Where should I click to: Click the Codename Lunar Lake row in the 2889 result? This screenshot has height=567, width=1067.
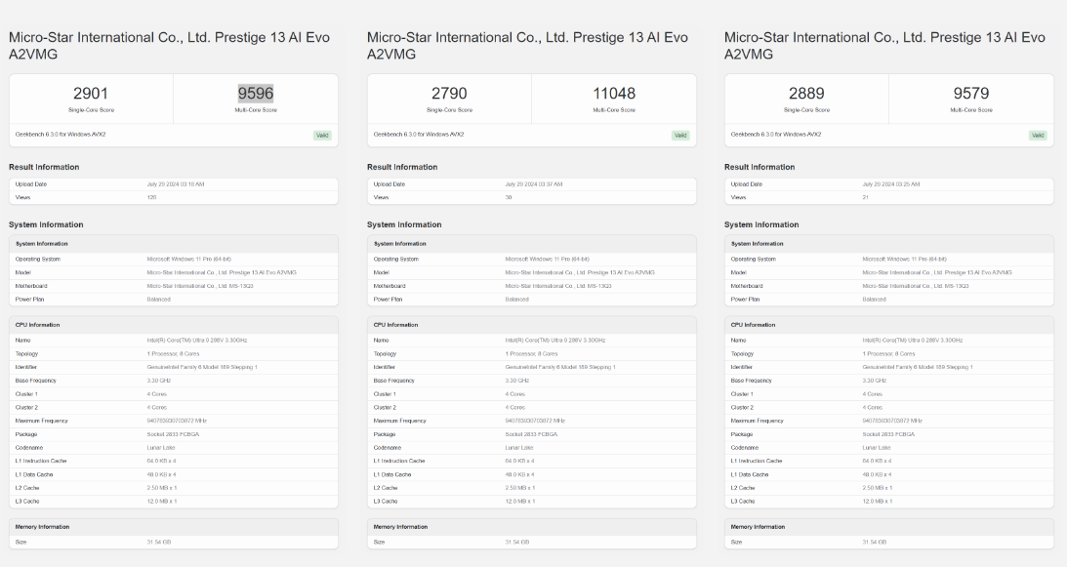click(888, 448)
